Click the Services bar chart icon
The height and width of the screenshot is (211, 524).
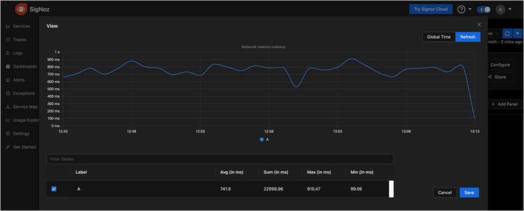pyautogui.click(x=8, y=26)
